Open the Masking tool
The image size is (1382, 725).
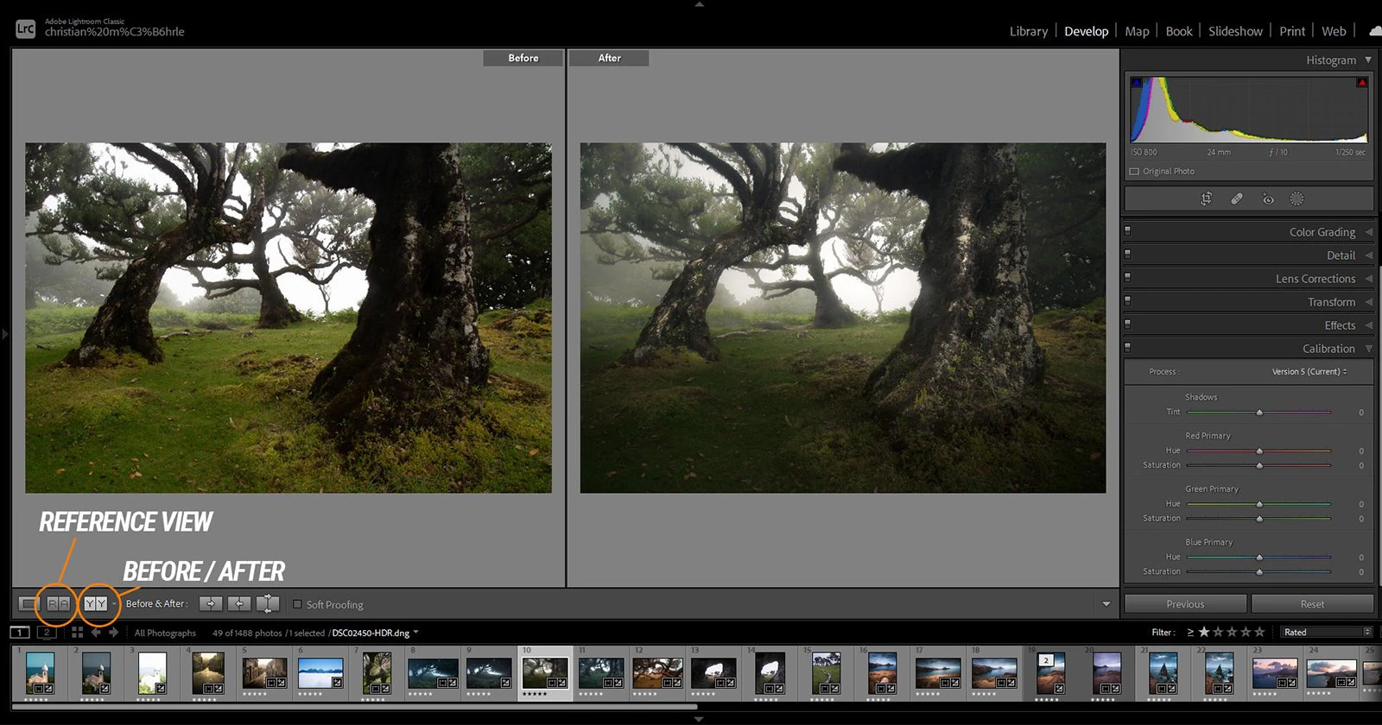click(1296, 199)
